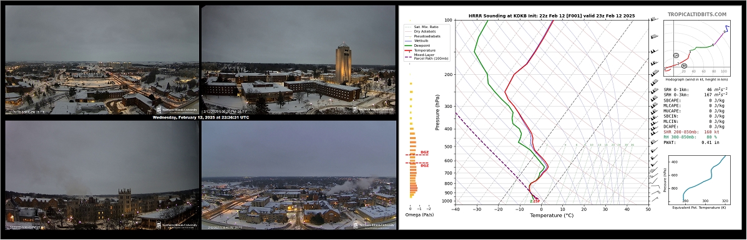Click the 'Temperature (°C)' axis label
This screenshot has width=747, height=240.
551,215
